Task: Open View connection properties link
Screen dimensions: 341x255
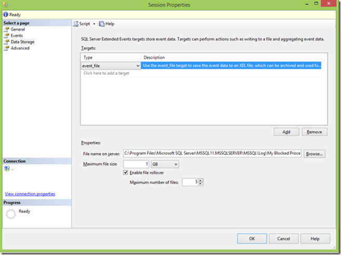Action: coord(30,194)
